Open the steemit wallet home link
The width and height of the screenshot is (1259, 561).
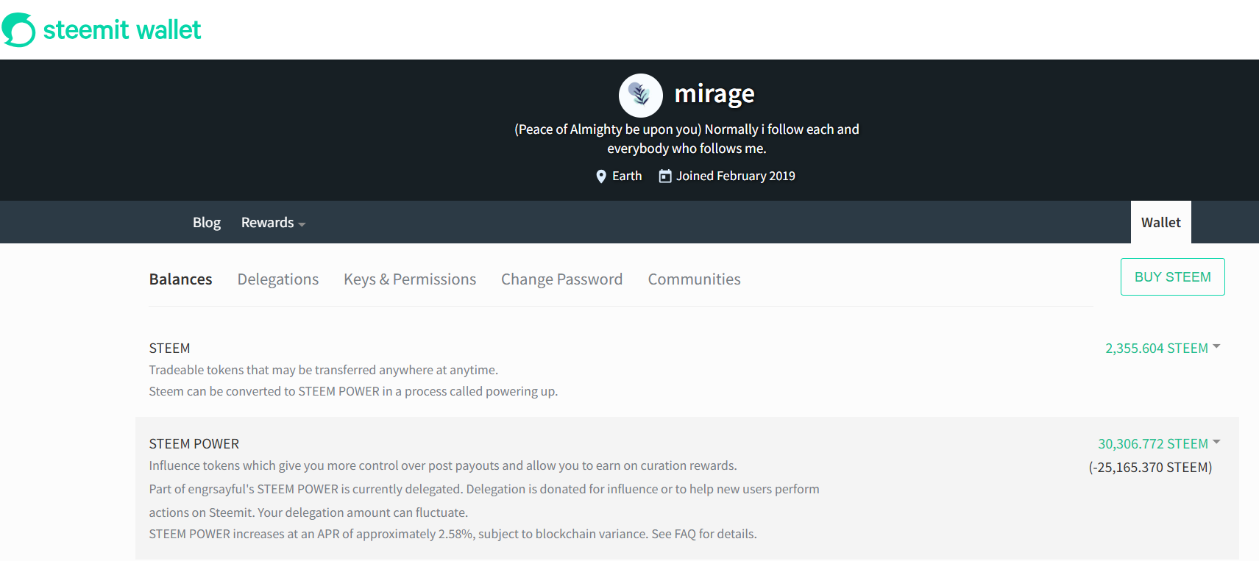pos(122,30)
